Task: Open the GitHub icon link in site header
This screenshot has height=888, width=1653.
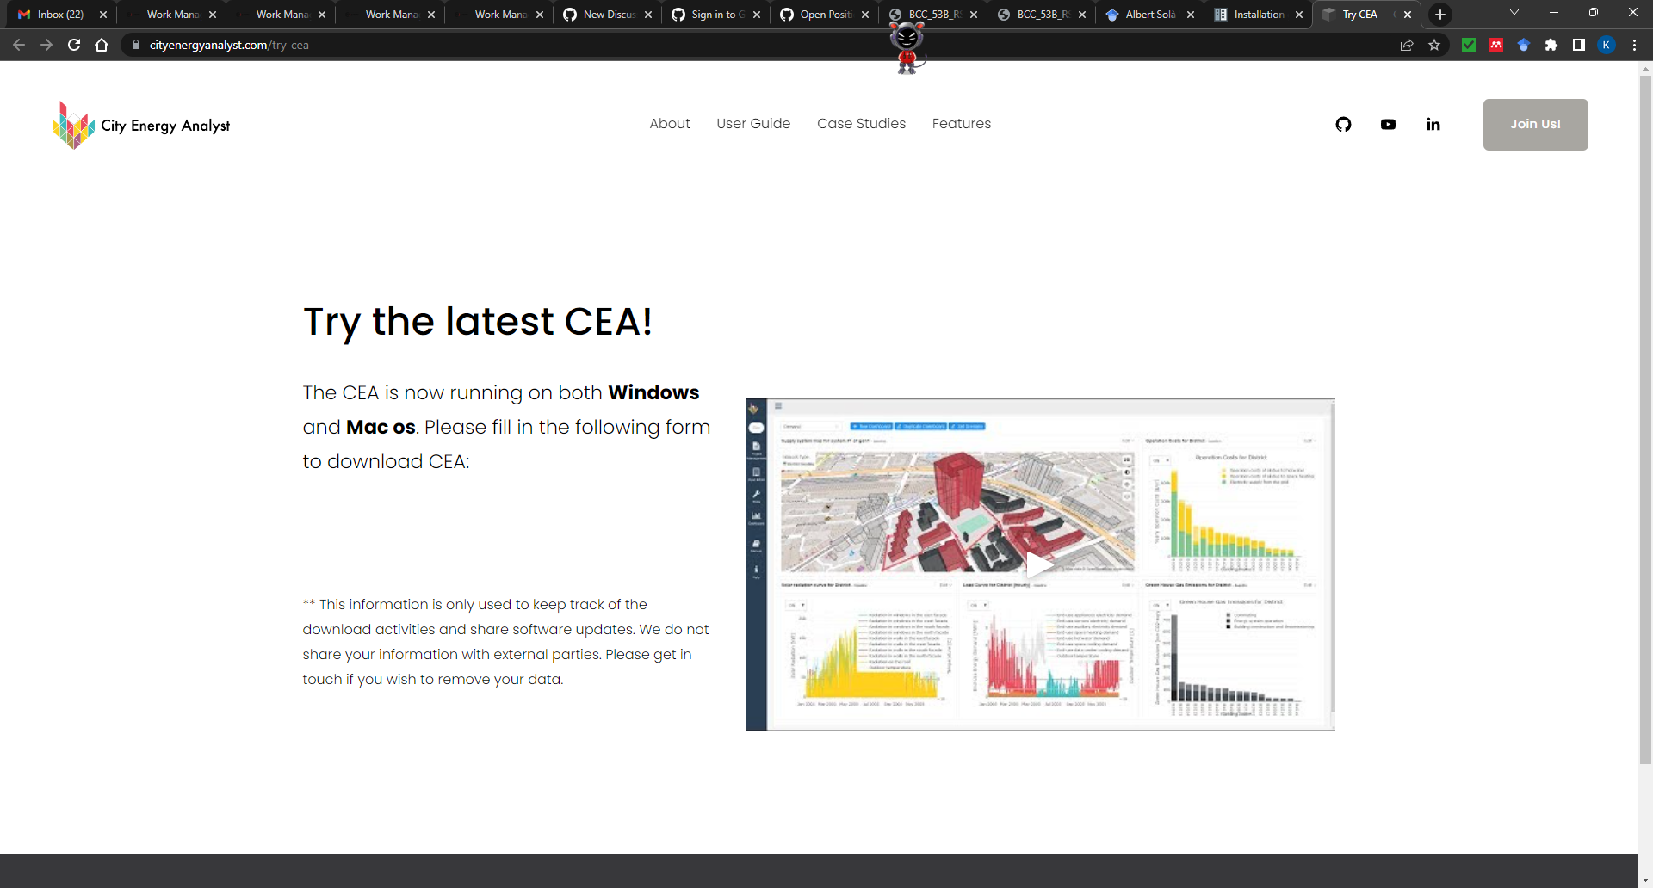Action: click(x=1343, y=125)
